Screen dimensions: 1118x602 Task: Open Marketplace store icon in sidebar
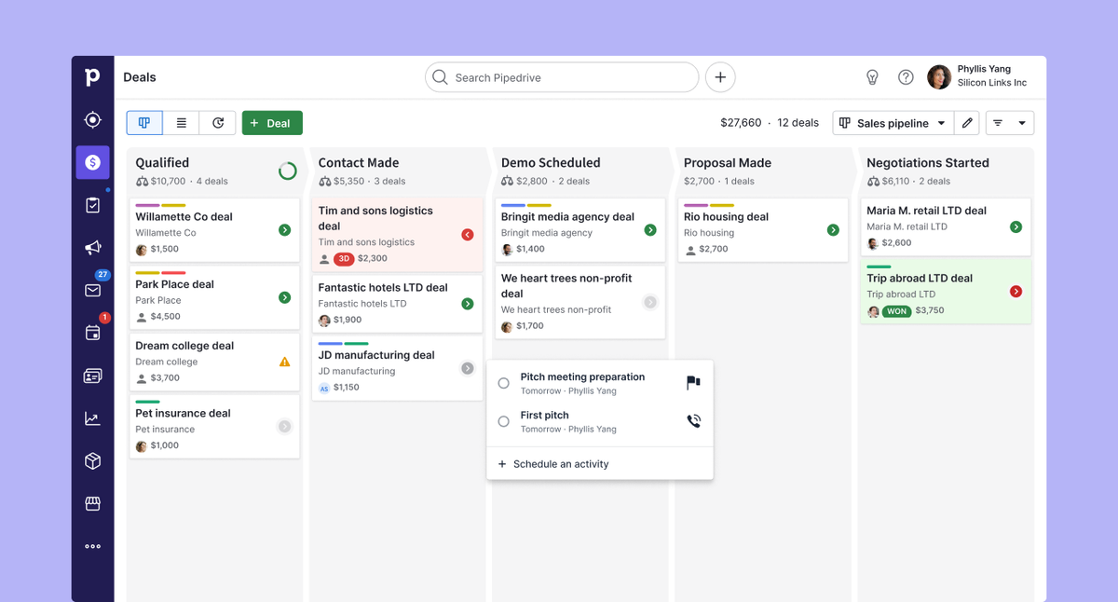pyautogui.click(x=92, y=503)
